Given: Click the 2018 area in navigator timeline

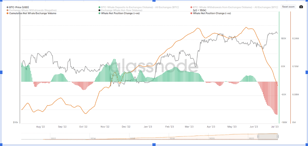Looking at the screenshot, I should (172, 138).
